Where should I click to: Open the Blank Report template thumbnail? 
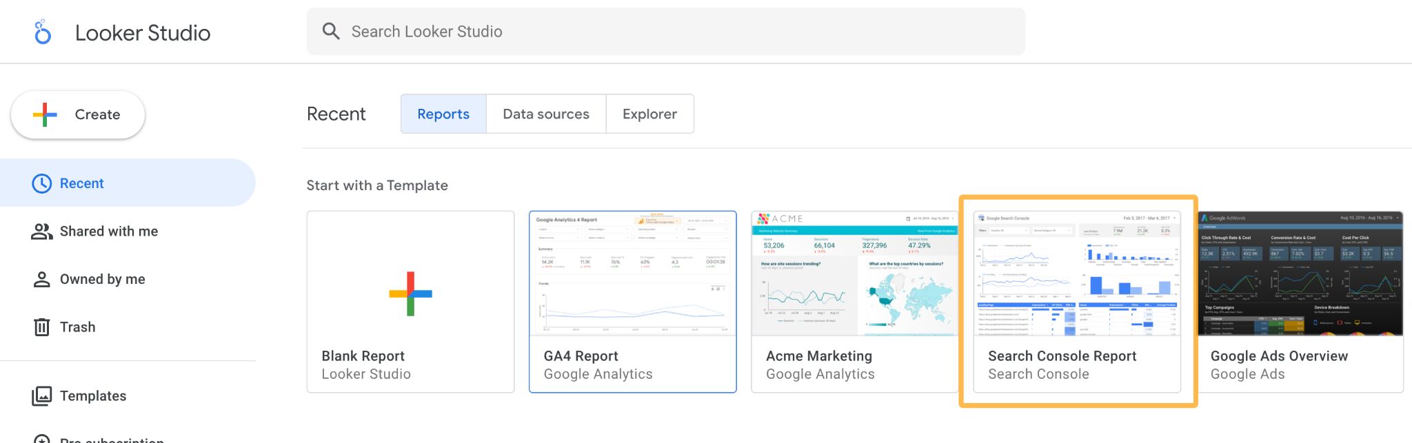tap(410, 274)
